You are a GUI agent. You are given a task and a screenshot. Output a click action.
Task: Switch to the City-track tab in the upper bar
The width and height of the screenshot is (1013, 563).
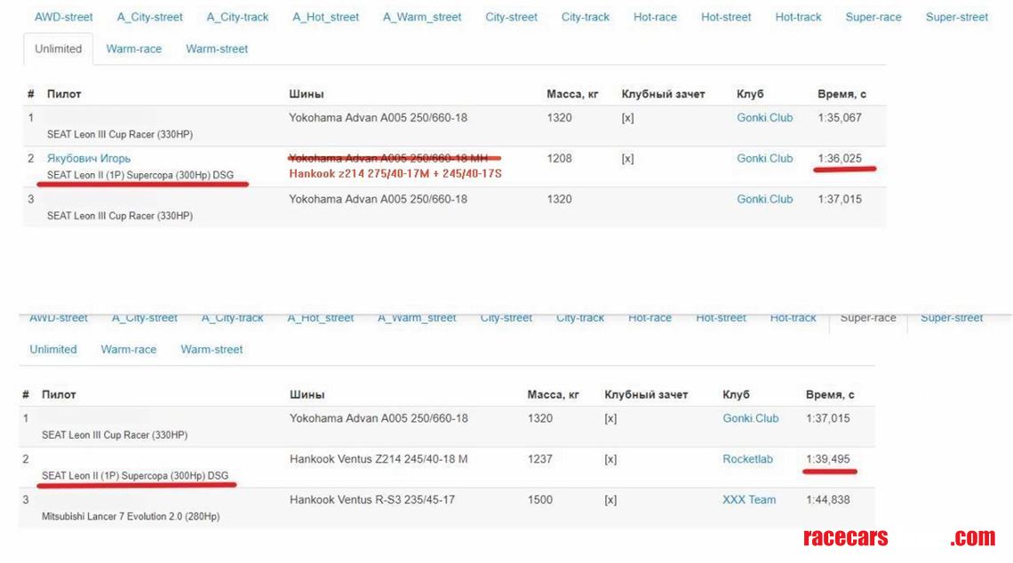pyautogui.click(x=586, y=17)
